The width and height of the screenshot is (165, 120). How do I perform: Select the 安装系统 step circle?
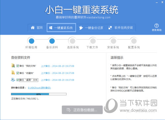click(x=113, y=41)
